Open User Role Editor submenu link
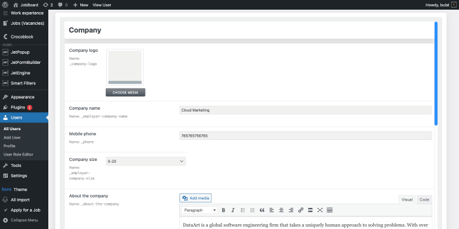Viewport: 459px width, 229px height. click(19, 154)
